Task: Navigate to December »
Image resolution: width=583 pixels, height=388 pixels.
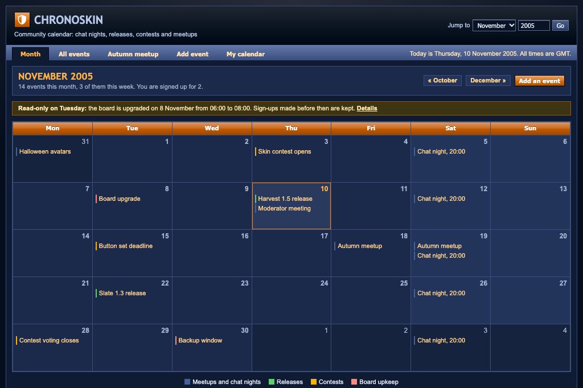Action: click(x=488, y=80)
